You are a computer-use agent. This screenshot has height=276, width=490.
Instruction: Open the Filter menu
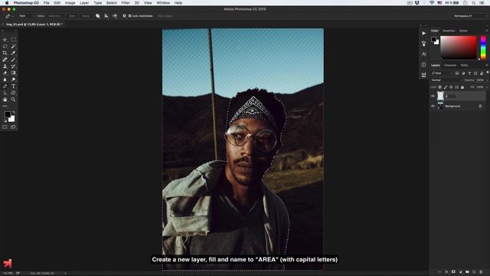coord(126,3)
